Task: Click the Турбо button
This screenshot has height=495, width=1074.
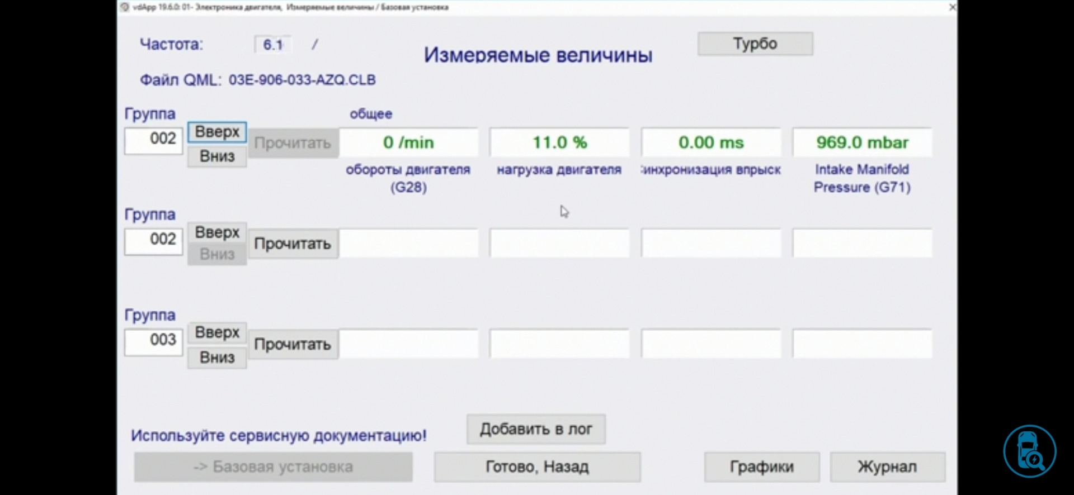Action: (x=755, y=44)
